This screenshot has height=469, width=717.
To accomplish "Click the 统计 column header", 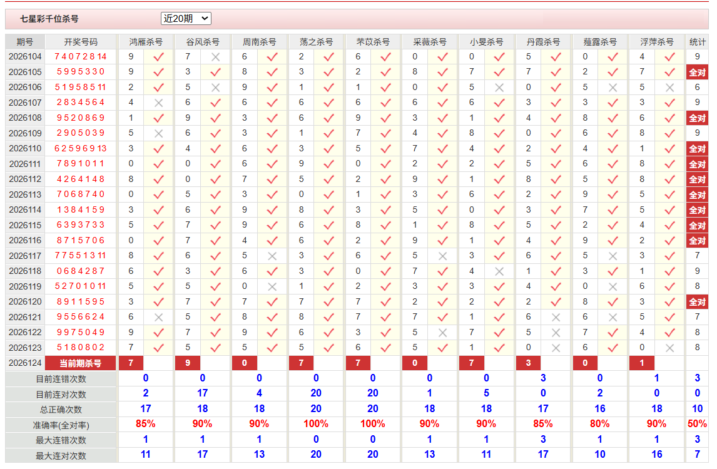I will [x=698, y=42].
